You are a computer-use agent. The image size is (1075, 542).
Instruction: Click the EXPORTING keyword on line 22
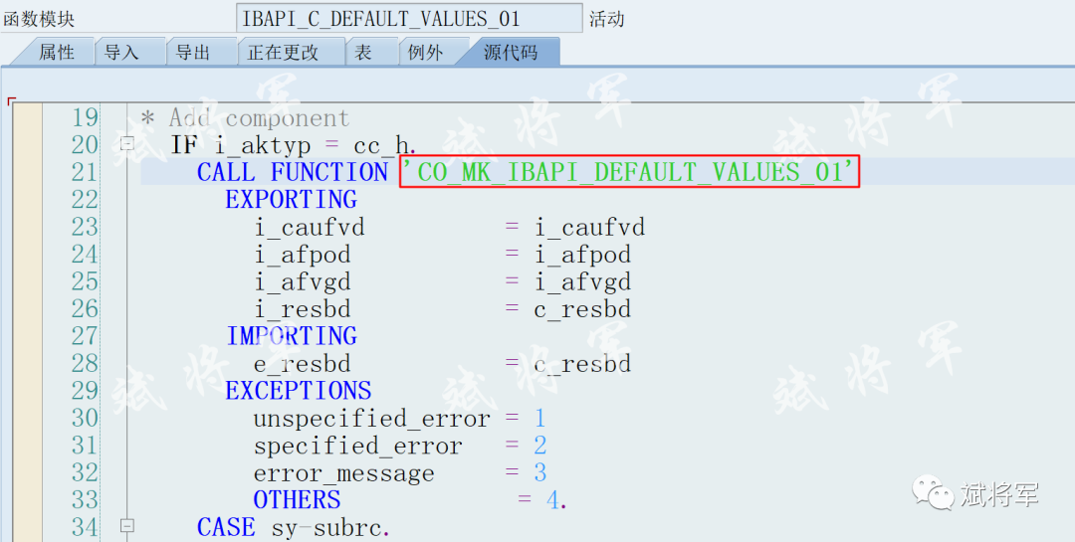pos(292,199)
